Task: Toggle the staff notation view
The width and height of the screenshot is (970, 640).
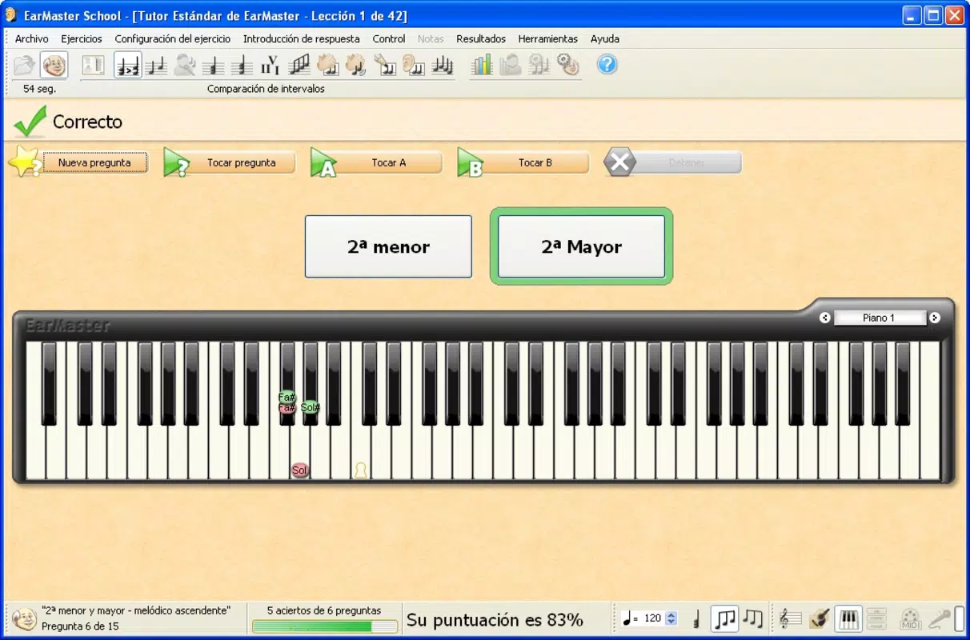Action: tap(790, 618)
